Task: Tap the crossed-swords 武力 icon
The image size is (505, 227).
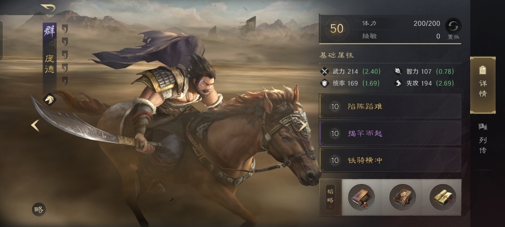Action: pos(325,71)
